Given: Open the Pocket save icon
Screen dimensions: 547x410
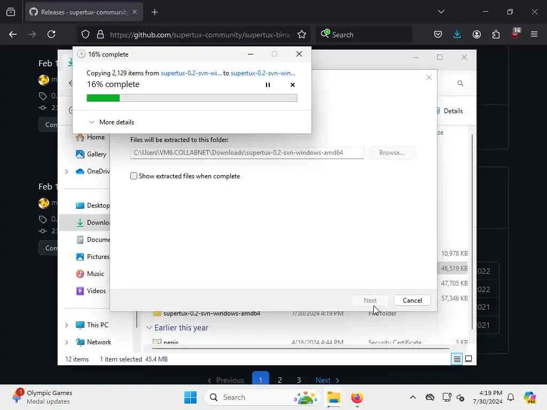Looking at the screenshot, I should [438, 34].
